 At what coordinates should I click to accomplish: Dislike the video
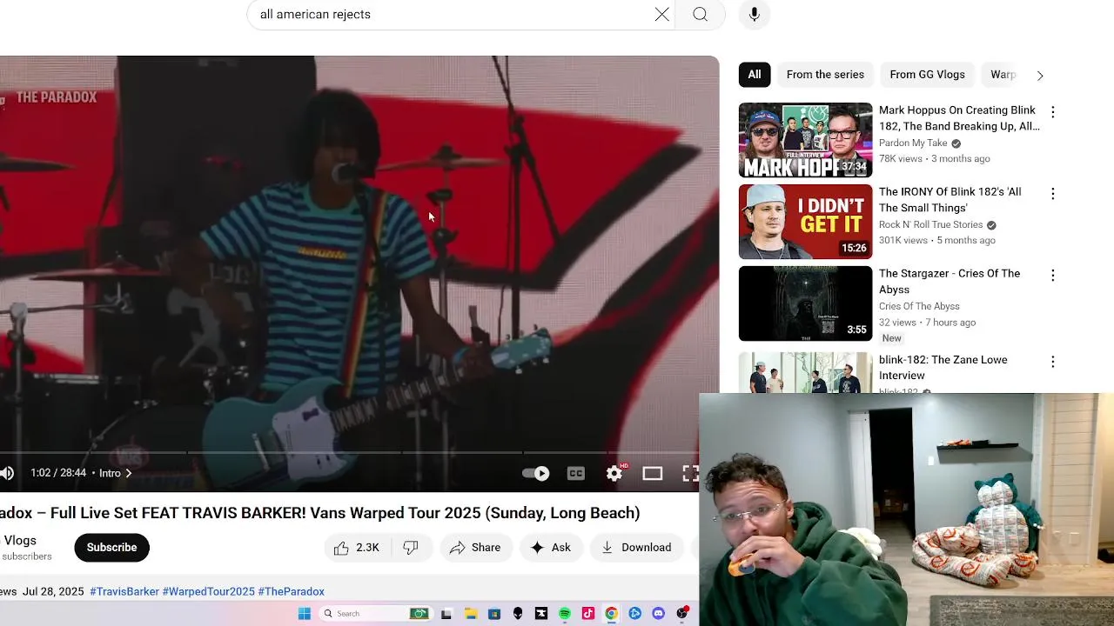411,548
